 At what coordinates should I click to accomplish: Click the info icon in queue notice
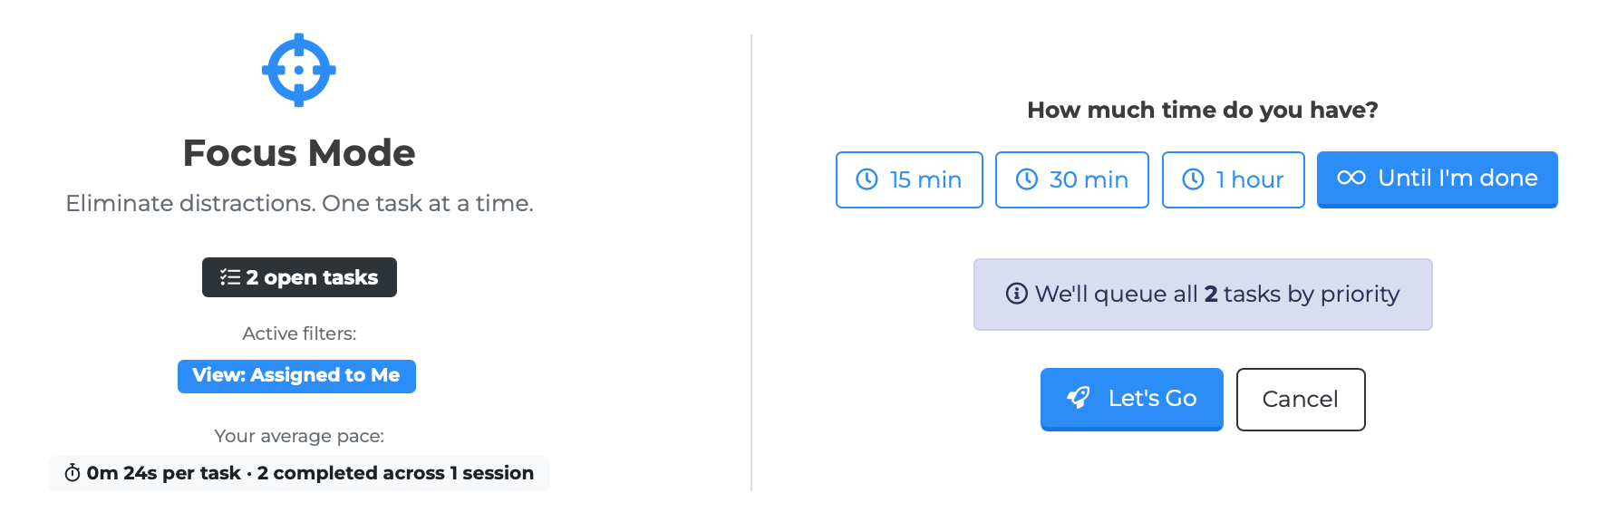pos(1017,294)
